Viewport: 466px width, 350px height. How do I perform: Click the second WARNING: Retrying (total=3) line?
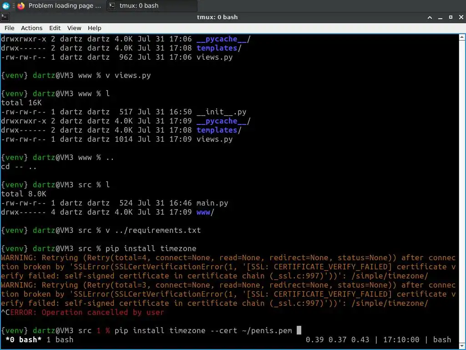coord(228,285)
